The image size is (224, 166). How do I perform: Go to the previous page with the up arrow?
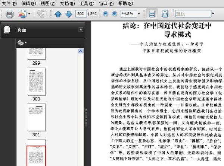(58, 14)
